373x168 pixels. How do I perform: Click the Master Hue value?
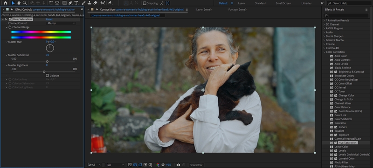pos(51,42)
